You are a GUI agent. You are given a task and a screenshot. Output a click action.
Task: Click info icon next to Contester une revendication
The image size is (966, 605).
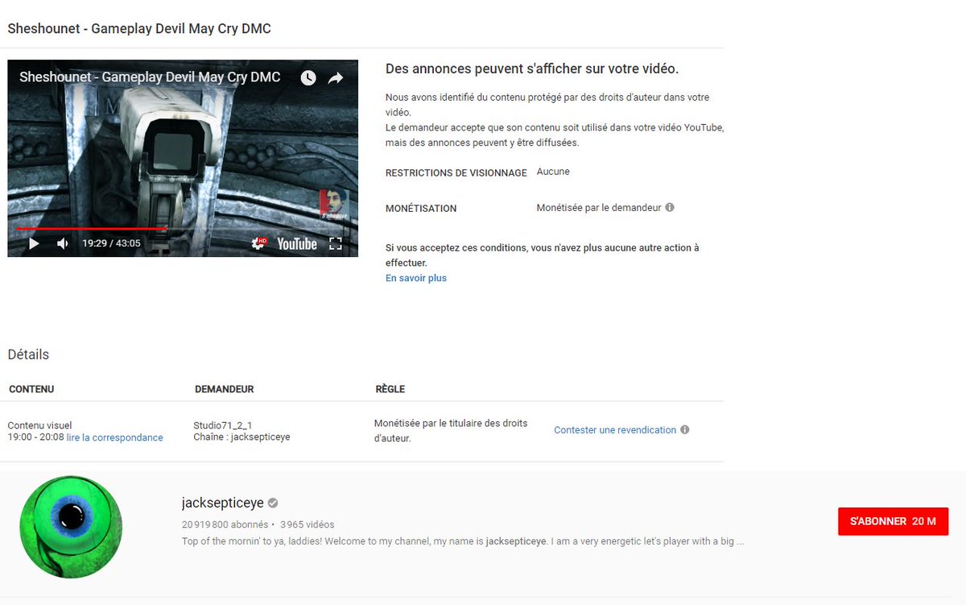pos(685,429)
